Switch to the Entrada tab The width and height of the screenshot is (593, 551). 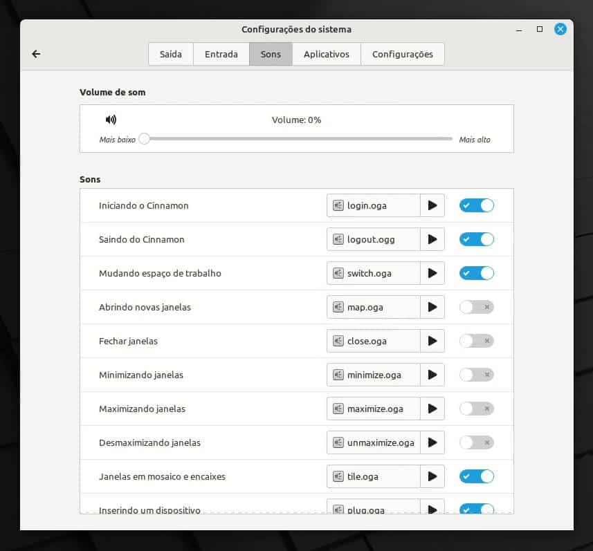tap(221, 53)
